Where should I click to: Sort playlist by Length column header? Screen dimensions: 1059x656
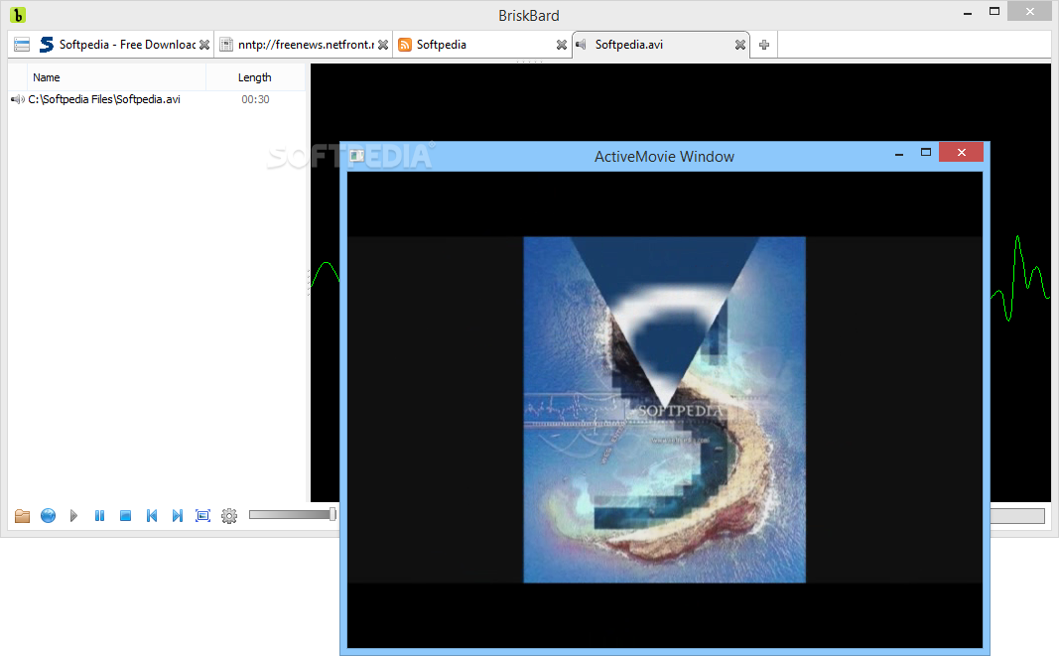[255, 77]
